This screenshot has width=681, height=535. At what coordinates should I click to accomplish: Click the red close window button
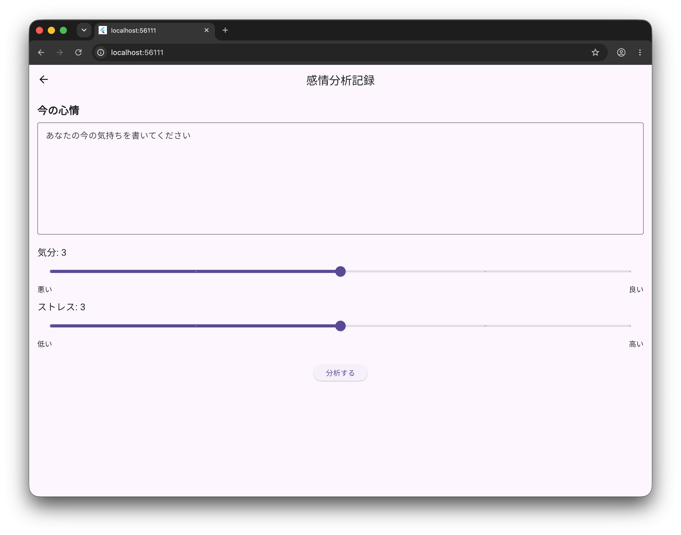pyautogui.click(x=39, y=30)
